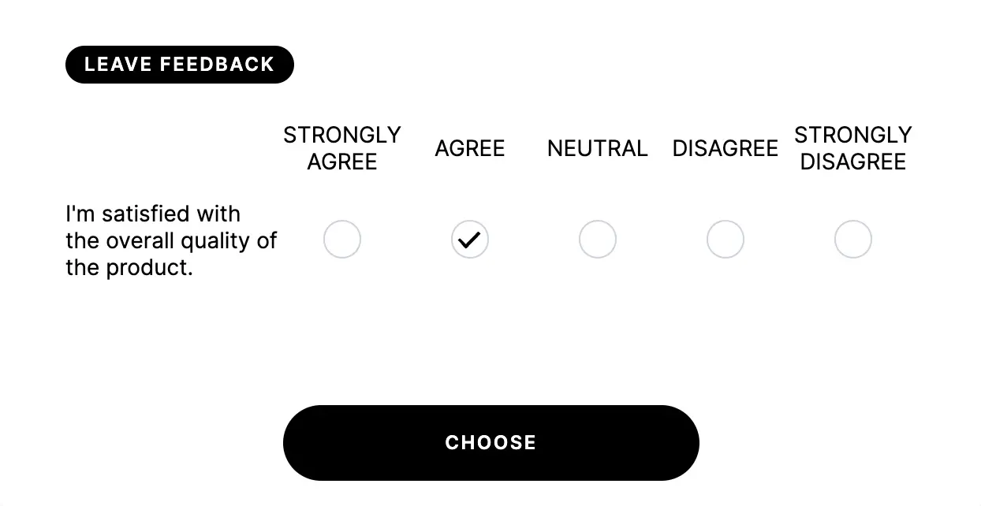The image size is (981, 506).
Task: Deselect the currently marked Agree response
Action: pos(470,239)
